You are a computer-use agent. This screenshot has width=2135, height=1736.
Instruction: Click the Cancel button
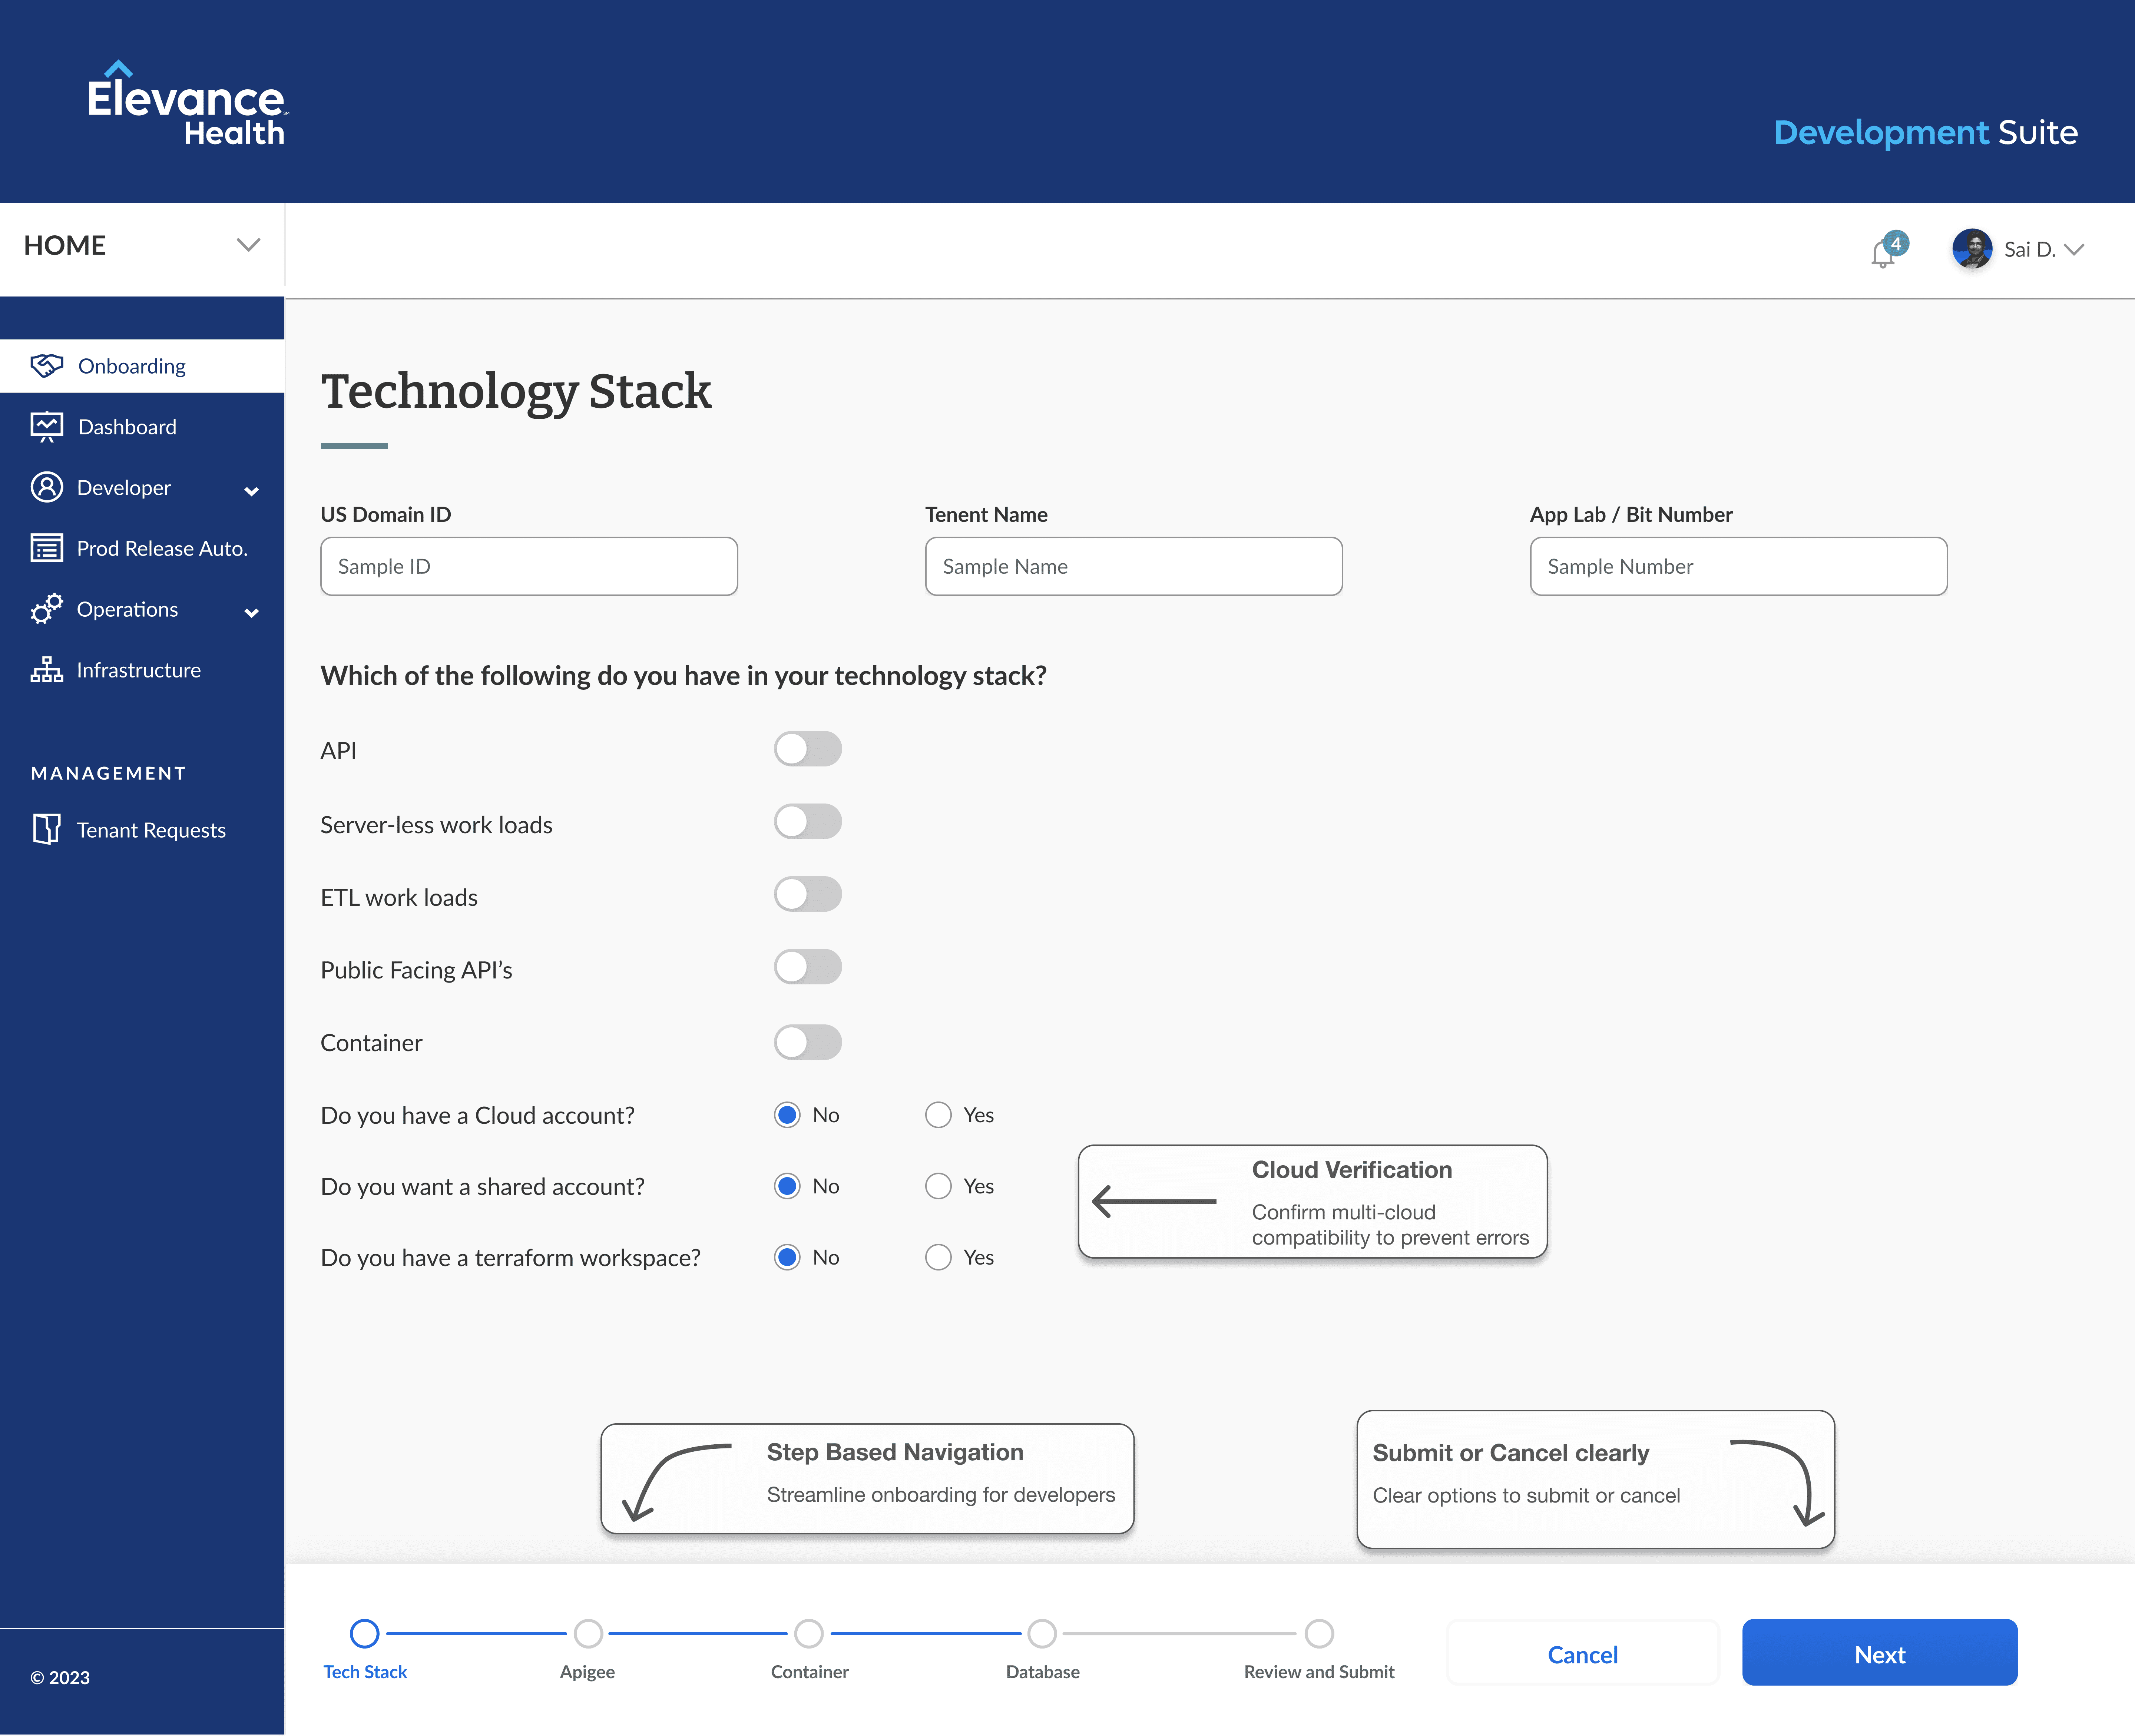(1582, 1654)
